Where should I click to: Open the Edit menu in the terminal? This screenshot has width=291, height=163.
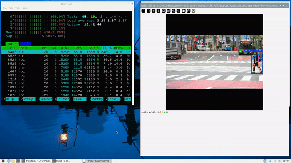pyautogui.click(x=11, y=8)
